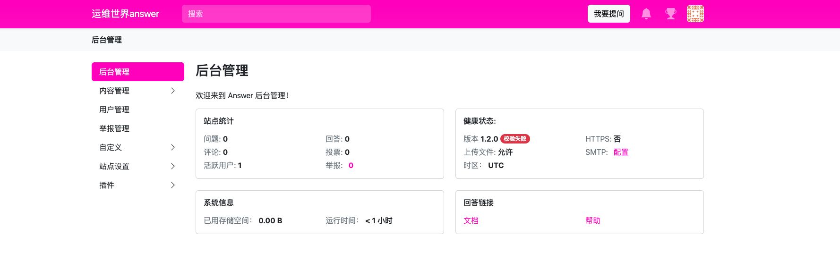The width and height of the screenshot is (840, 270).
Task: Focus the 搜索 search field
Action: click(x=276, y=14)
